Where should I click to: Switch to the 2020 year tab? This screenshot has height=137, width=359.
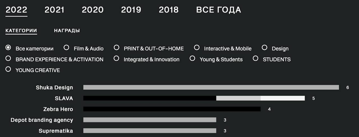(x=93, y=10)
